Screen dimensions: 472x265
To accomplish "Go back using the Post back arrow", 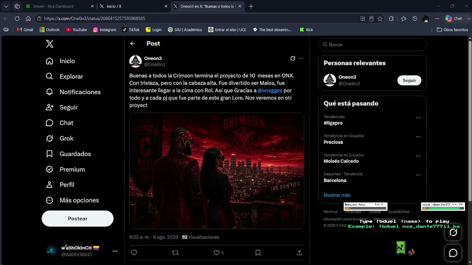I will [x=133, y=43].
